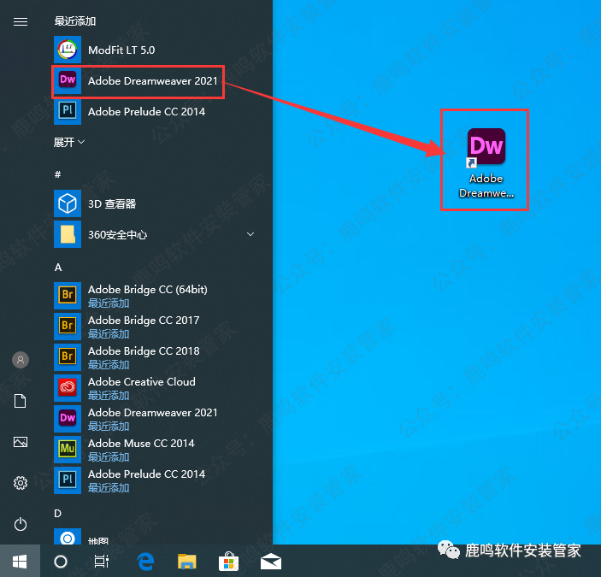Screen dimensions: 601x577
Task: Open Task View on the taskbar
Action: 102,562
